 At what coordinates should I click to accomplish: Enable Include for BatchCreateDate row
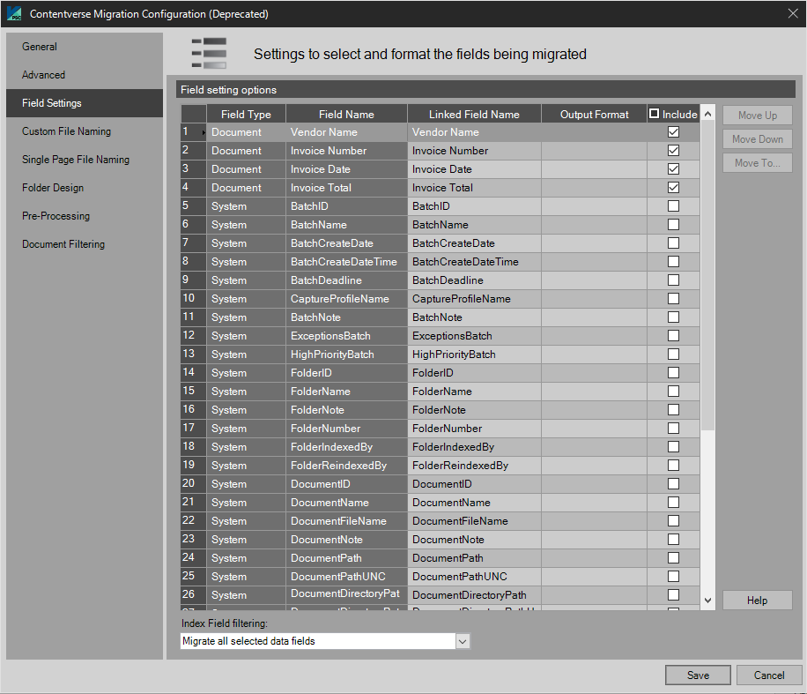673,243
